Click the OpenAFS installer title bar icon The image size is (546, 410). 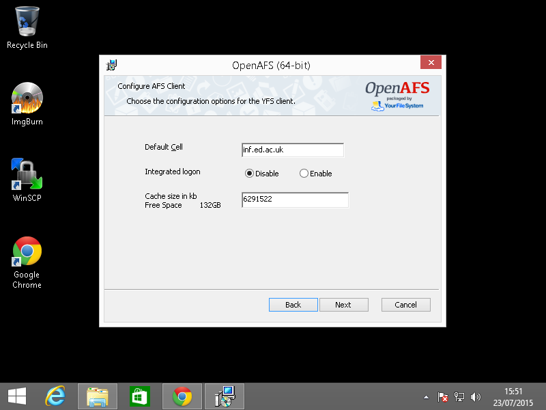point(111,65)
